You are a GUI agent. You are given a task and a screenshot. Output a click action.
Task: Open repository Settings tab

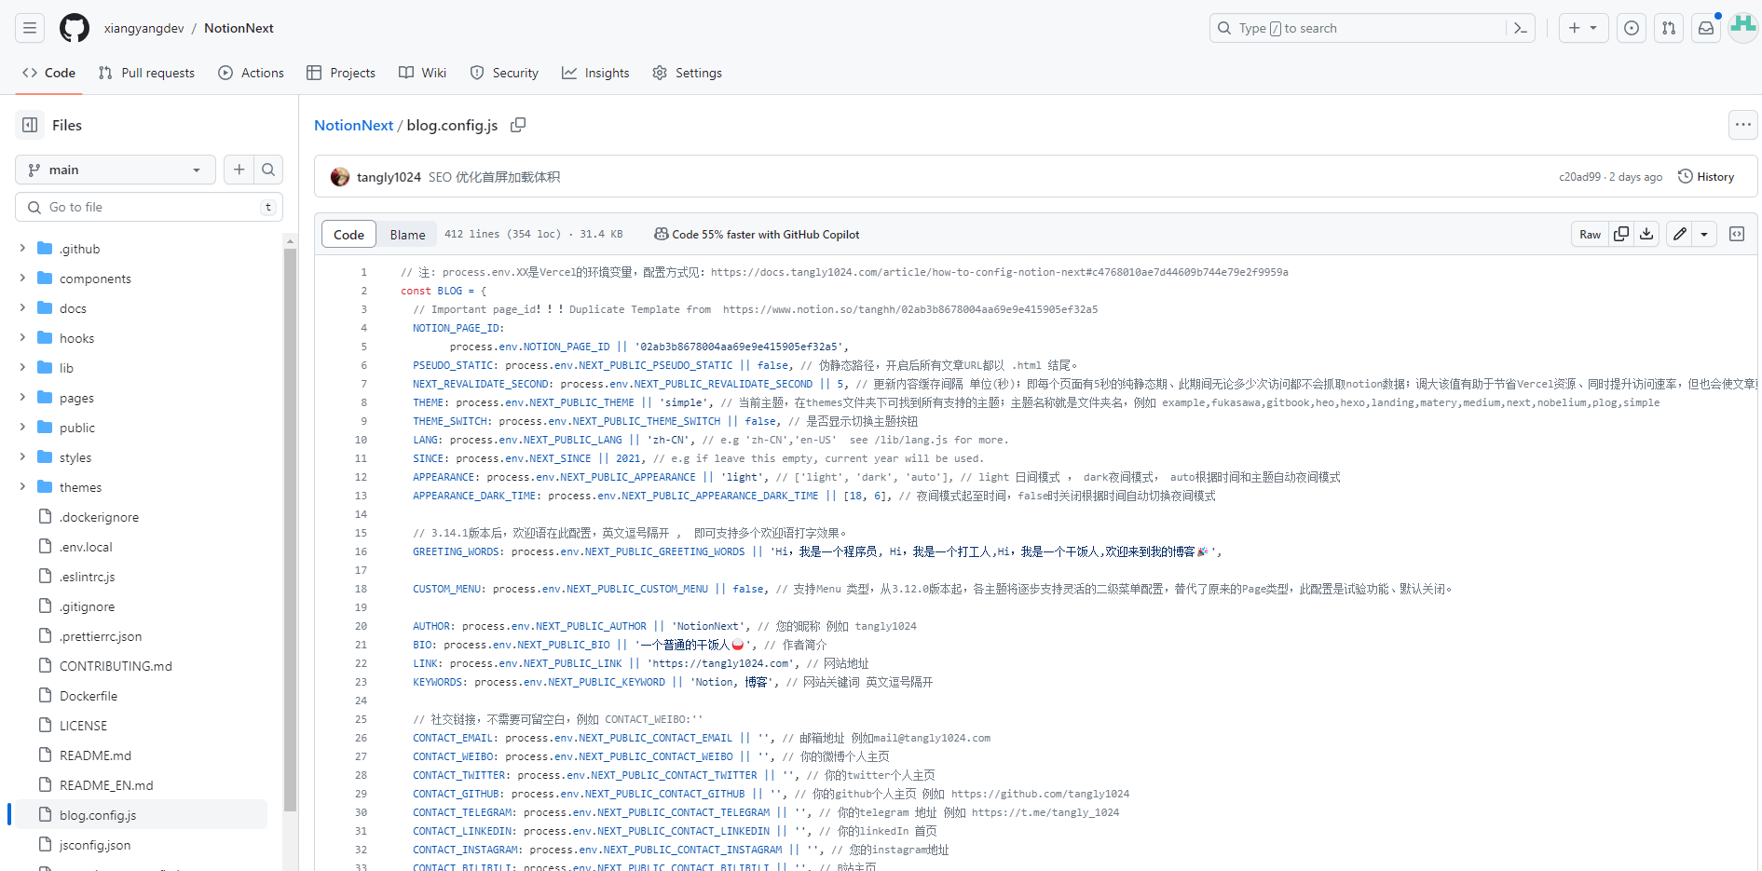click(x=687, y=73)
